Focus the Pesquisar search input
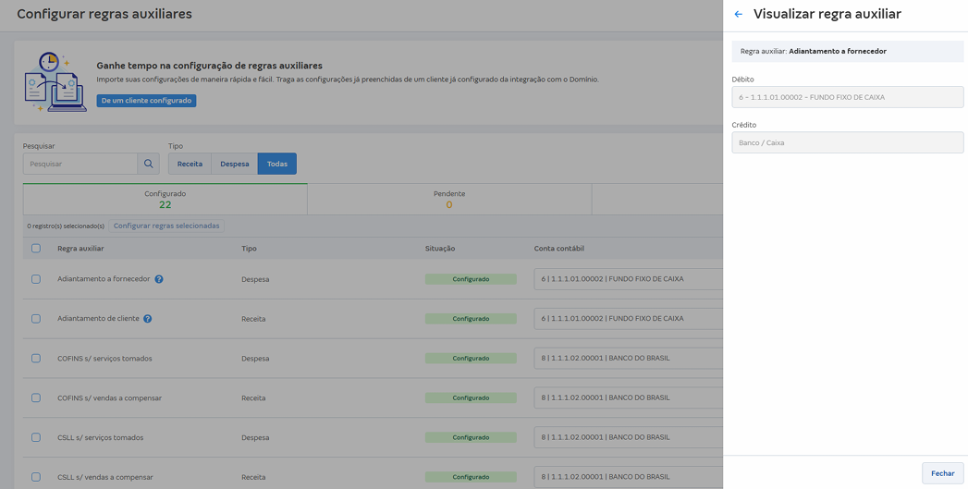 tap(80, 164)
